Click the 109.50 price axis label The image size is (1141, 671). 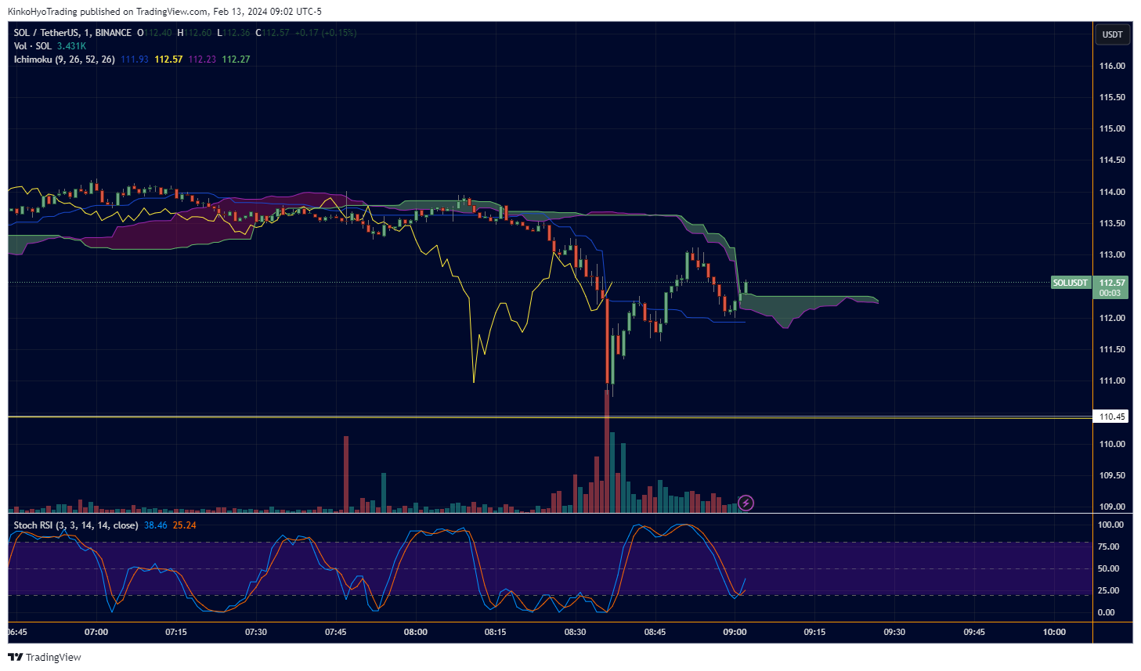pyautogui.click(x=1112, y=475)
